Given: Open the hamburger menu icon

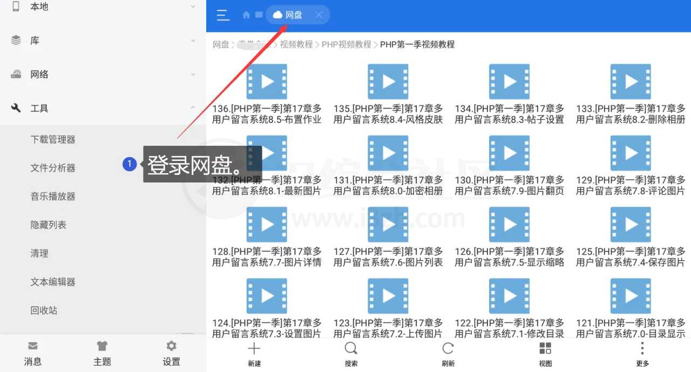Looking at the screenshot, I should (x=223, y=15).
